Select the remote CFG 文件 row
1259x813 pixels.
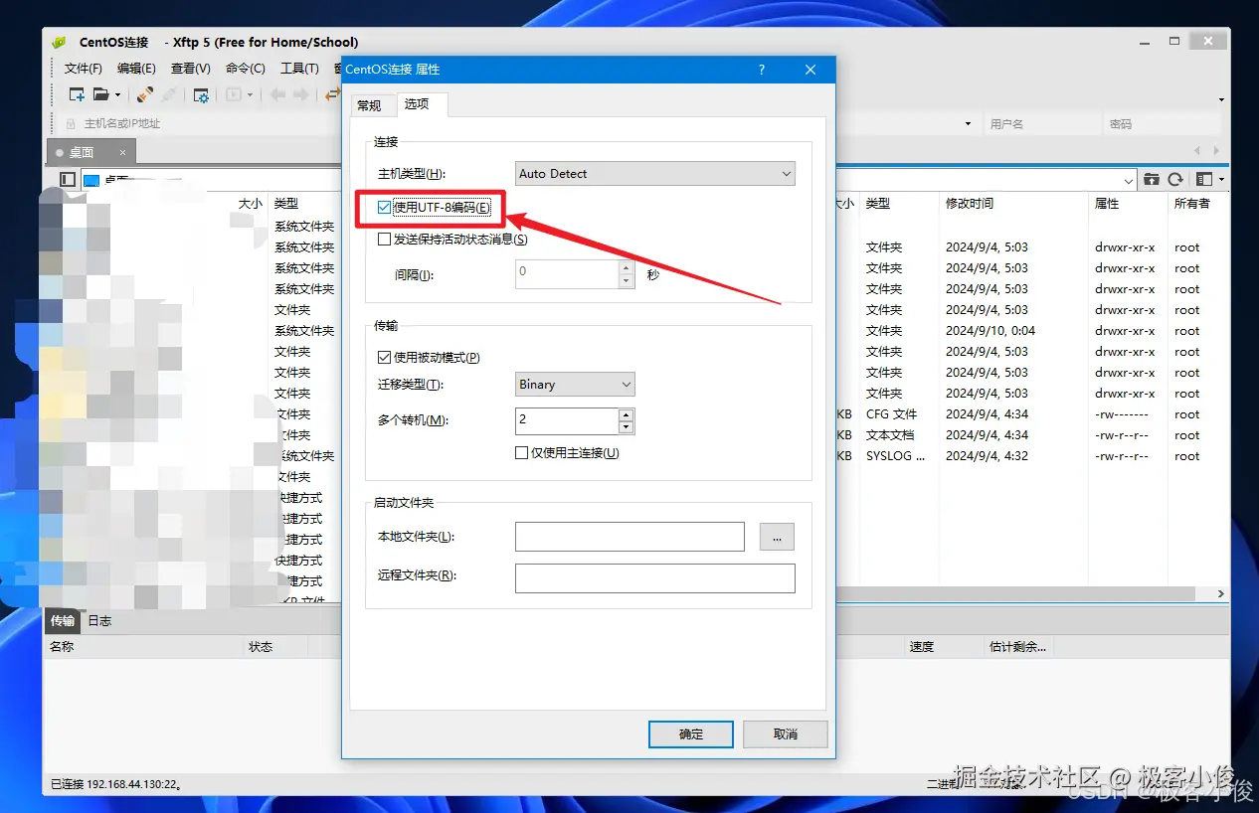click(1032, 414)
